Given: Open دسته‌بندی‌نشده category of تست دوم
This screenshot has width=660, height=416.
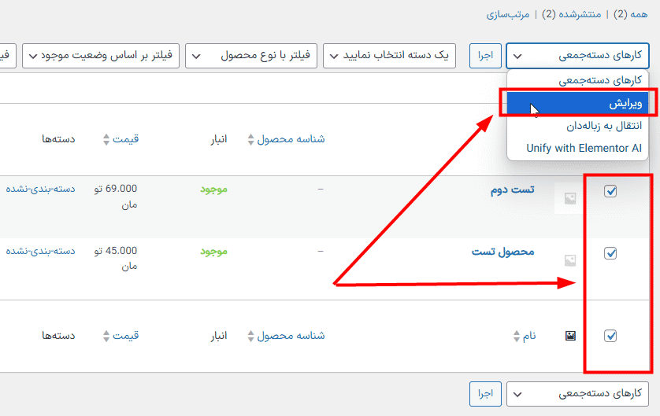Looking at the screenshot, I should pos(40,189).
